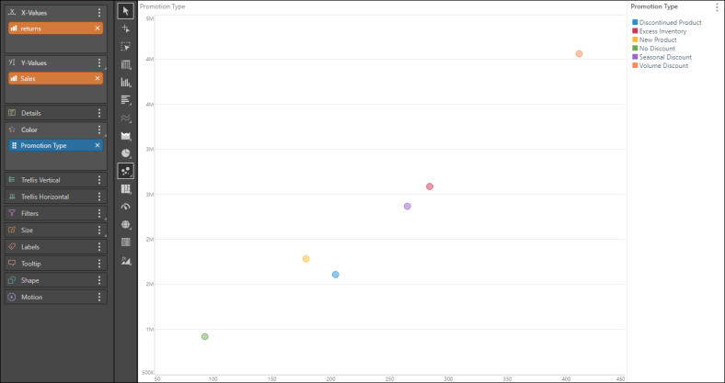Switch visualization to area chart
This screenshot has width=725, height=383.
click(126, 136)
